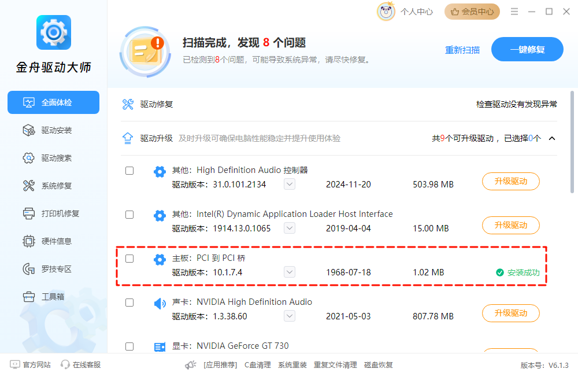Screen dimensions: 578x376
Task: Open version dropdown for 1914.13.0.1065
Action: coord(290,228)
